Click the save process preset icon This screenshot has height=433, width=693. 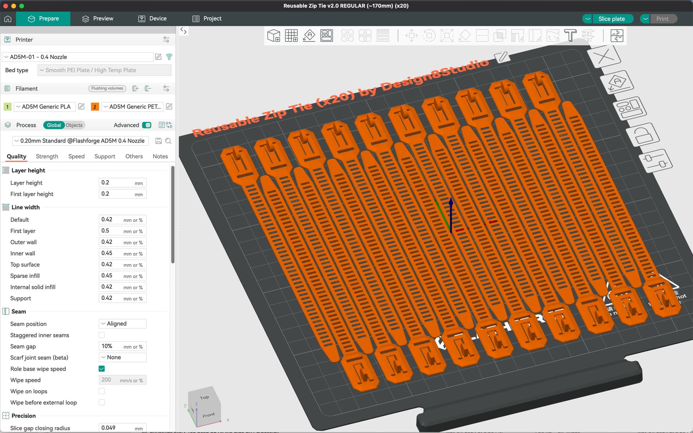158,141
